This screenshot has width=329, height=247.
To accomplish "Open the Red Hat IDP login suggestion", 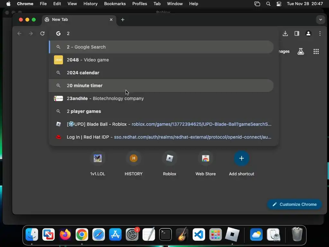I will (161, 137).
